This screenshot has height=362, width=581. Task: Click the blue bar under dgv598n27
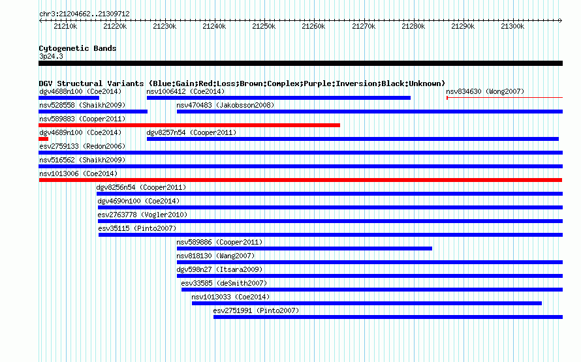point(369,276)
